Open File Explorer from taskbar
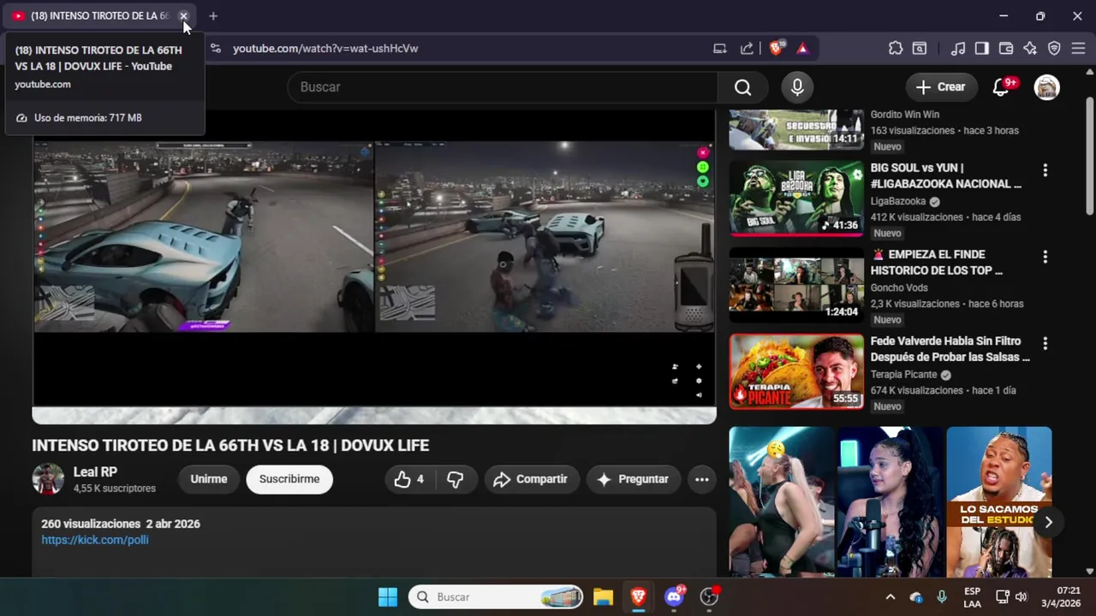 [603, 597]
